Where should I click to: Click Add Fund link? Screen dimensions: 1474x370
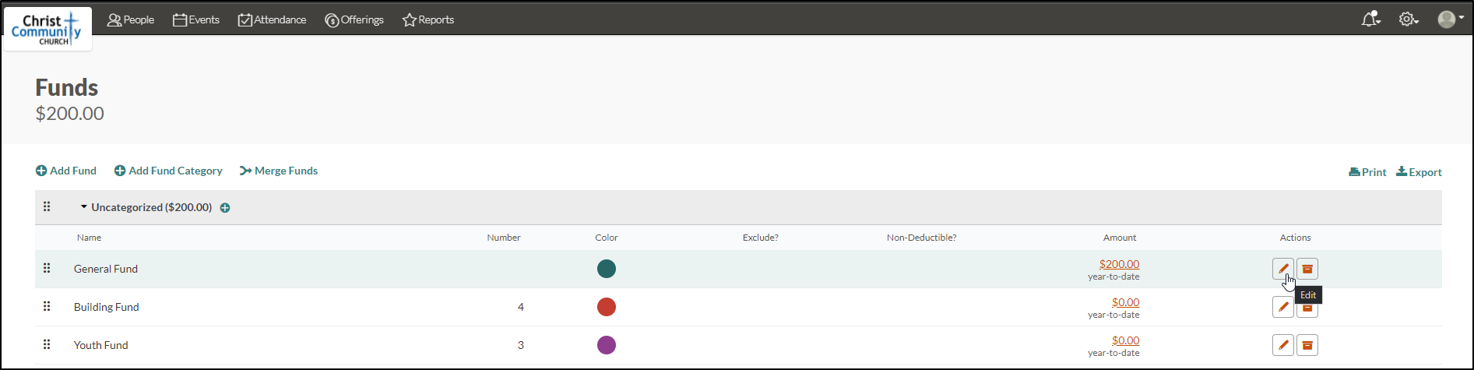pos(66,171)
